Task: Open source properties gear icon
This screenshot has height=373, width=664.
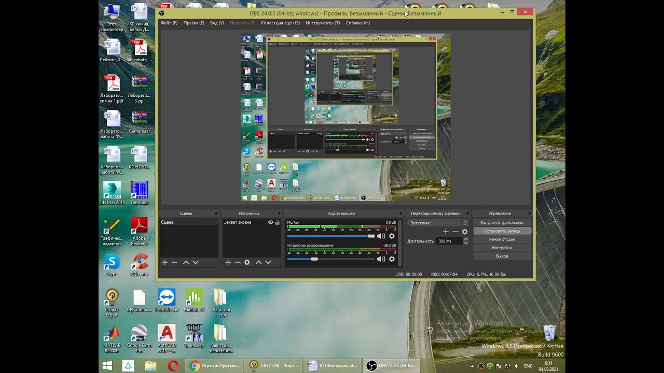Action: (x=247, y=262)
